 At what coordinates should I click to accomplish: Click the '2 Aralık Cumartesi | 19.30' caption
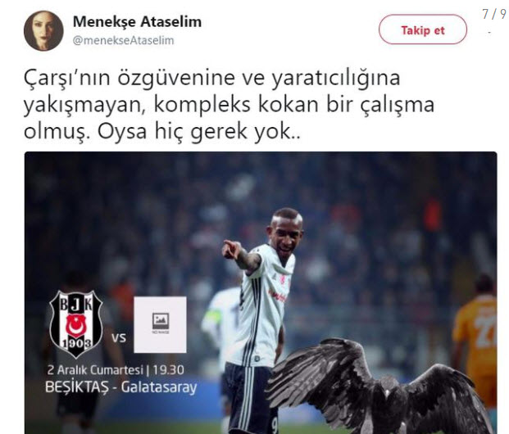pyautogui.click(x=116, y=370)
